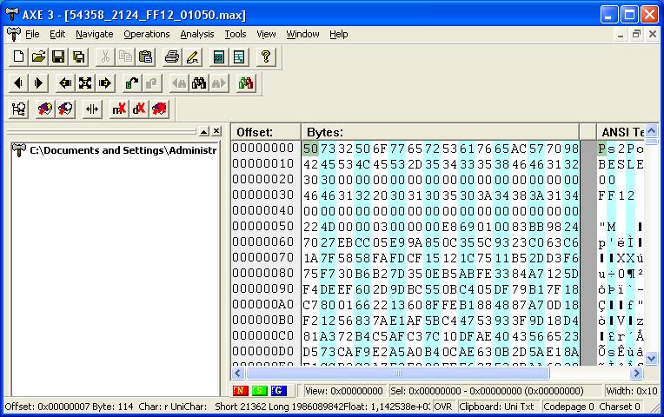Click the bookmark icon with the white plus

click(65, 109)
